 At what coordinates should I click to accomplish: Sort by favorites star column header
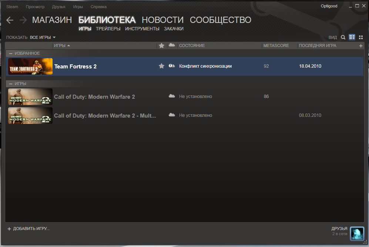(x=161, y=45)
